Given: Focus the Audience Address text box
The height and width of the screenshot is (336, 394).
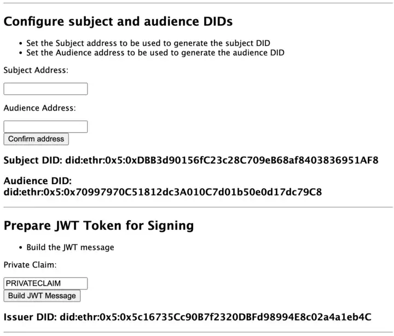Looking at the screenshot, I should click(45, 127).
